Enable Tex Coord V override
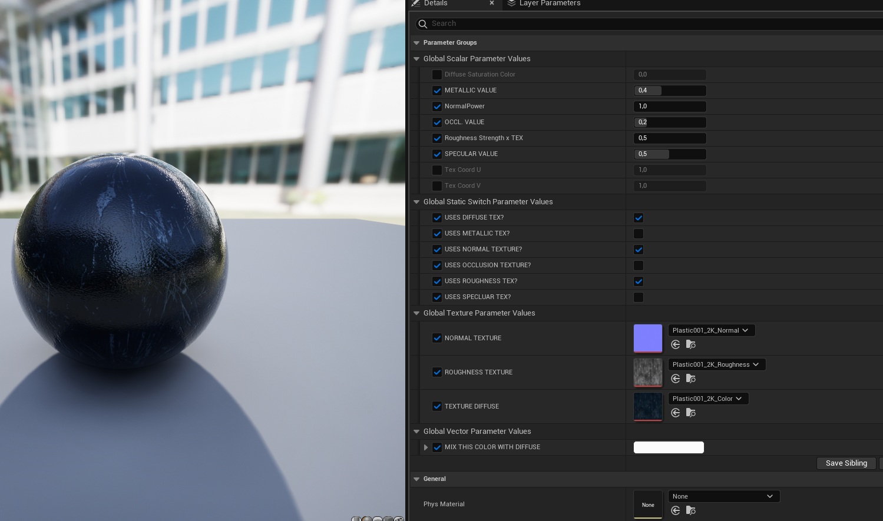883x521 pixels. point(437,186)
